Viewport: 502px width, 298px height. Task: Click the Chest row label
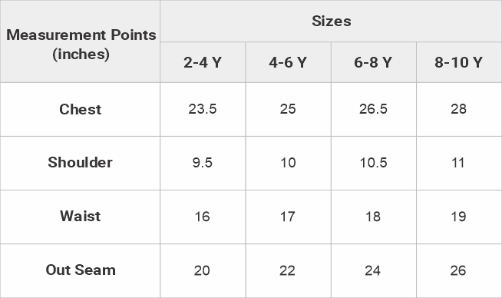pyautogui.click(x=81, y=109)
